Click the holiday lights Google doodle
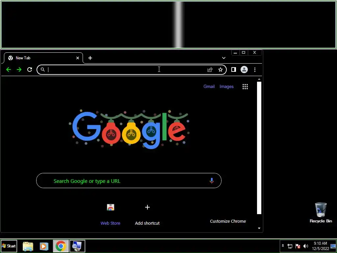Image resolution: width=337 pixels, height=253 pixels. pyautogui.click(x=129, y=129)
